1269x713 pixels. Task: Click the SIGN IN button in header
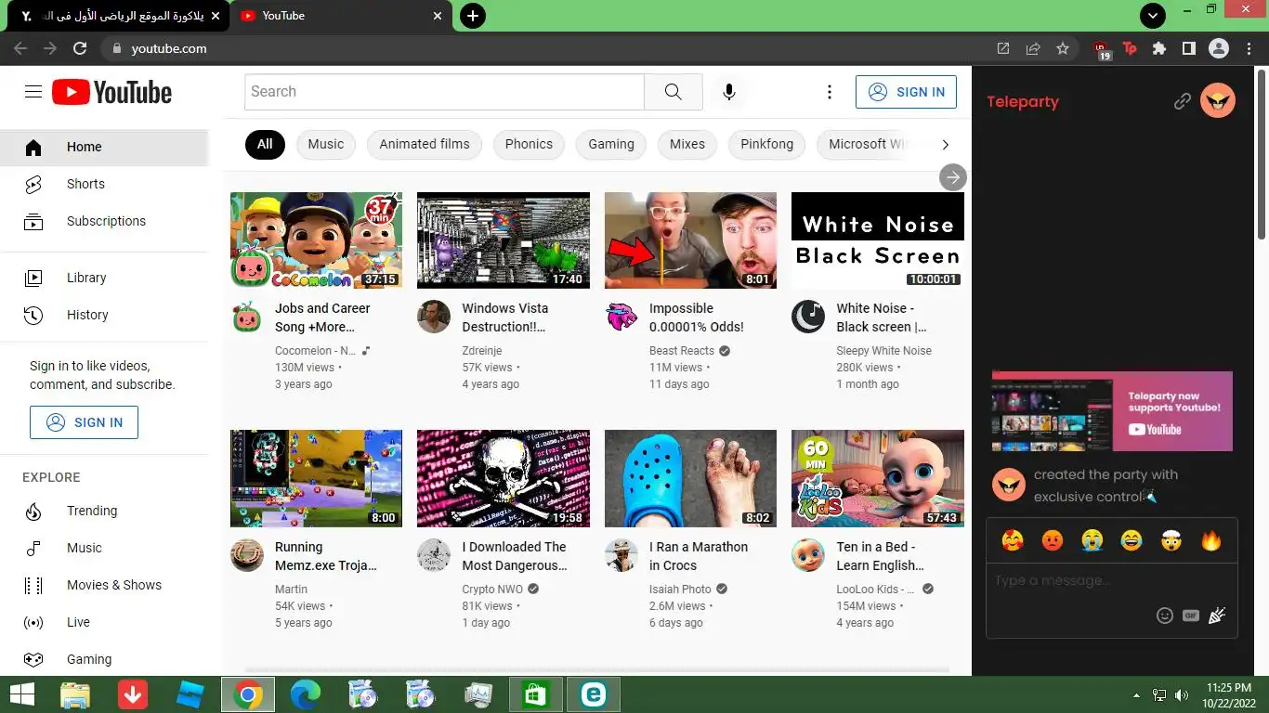906,92
